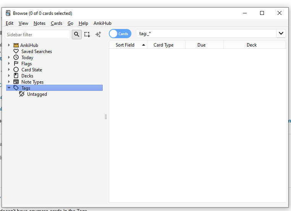291x211 pixels.
Task: Click the Saved Searches heart icon
Action: click(16, 52)
